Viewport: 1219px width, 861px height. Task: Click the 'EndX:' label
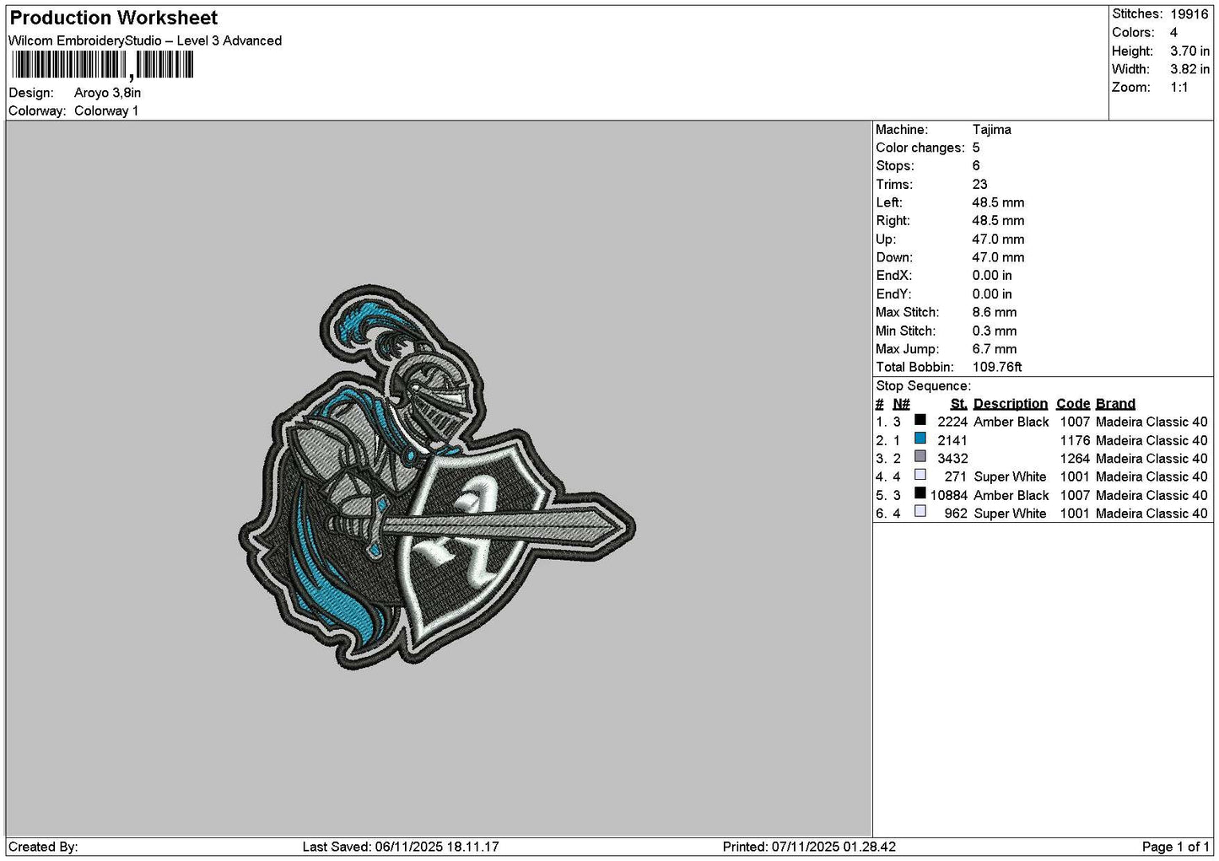tap(893, 276)
